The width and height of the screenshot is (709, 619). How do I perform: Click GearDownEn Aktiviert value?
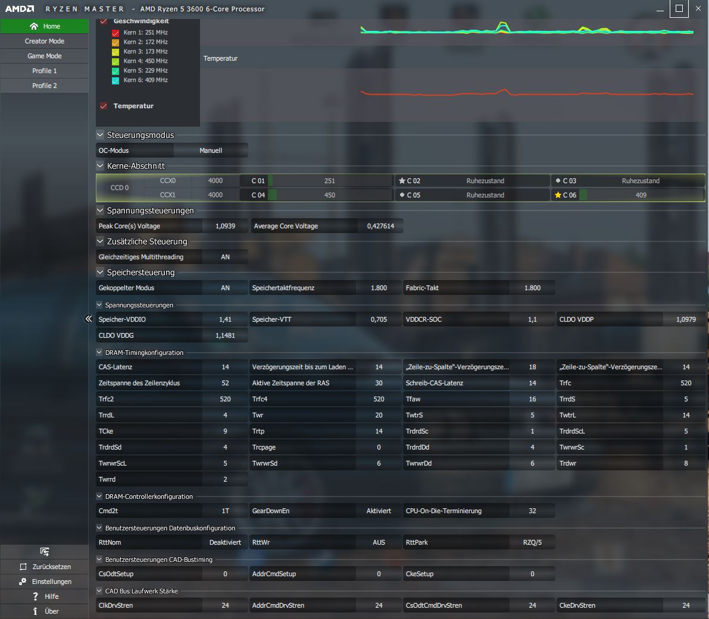[x=379, y=511]
